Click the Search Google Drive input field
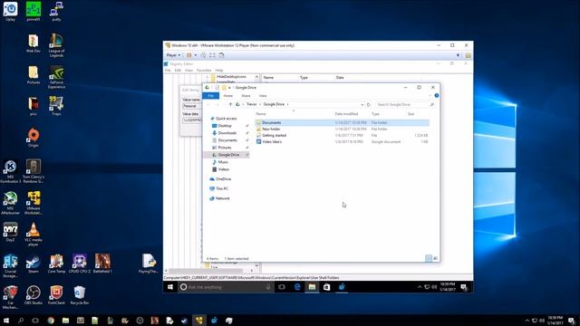 click(405, 105)
